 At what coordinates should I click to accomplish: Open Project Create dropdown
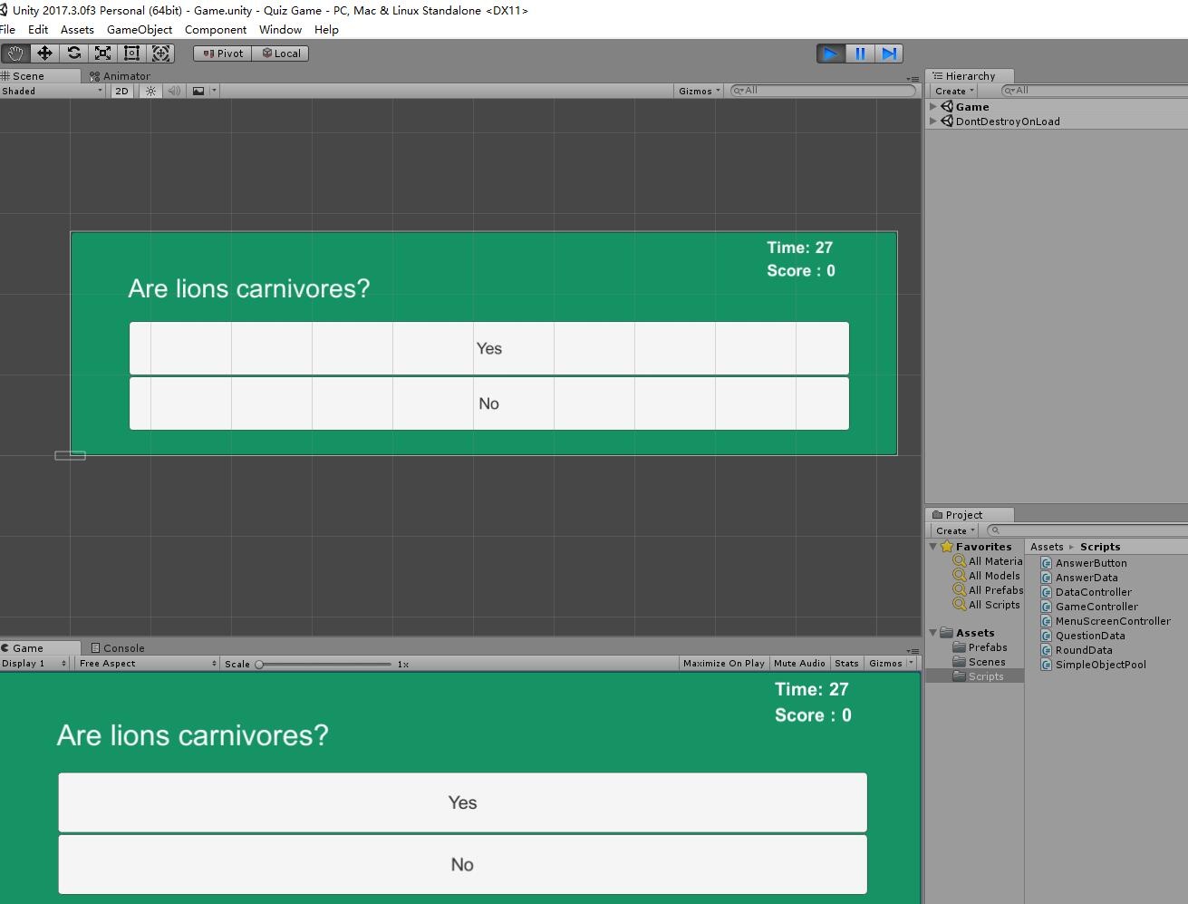click(x=954, y=530)
